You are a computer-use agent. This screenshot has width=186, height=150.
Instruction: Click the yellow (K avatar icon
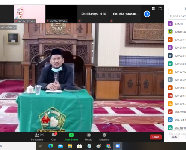[170, 72]
